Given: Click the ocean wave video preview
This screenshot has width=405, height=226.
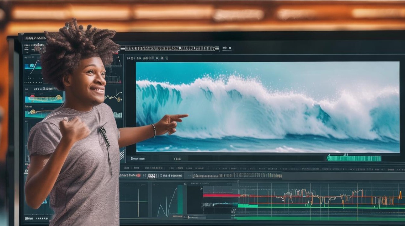Looking at the screenshot, I should coord(268,107).
